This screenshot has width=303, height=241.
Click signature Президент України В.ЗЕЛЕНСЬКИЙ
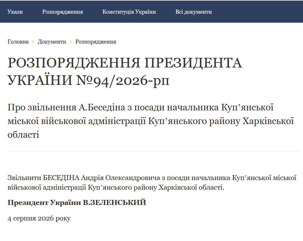pyautogui.click(x=77, y=203)
